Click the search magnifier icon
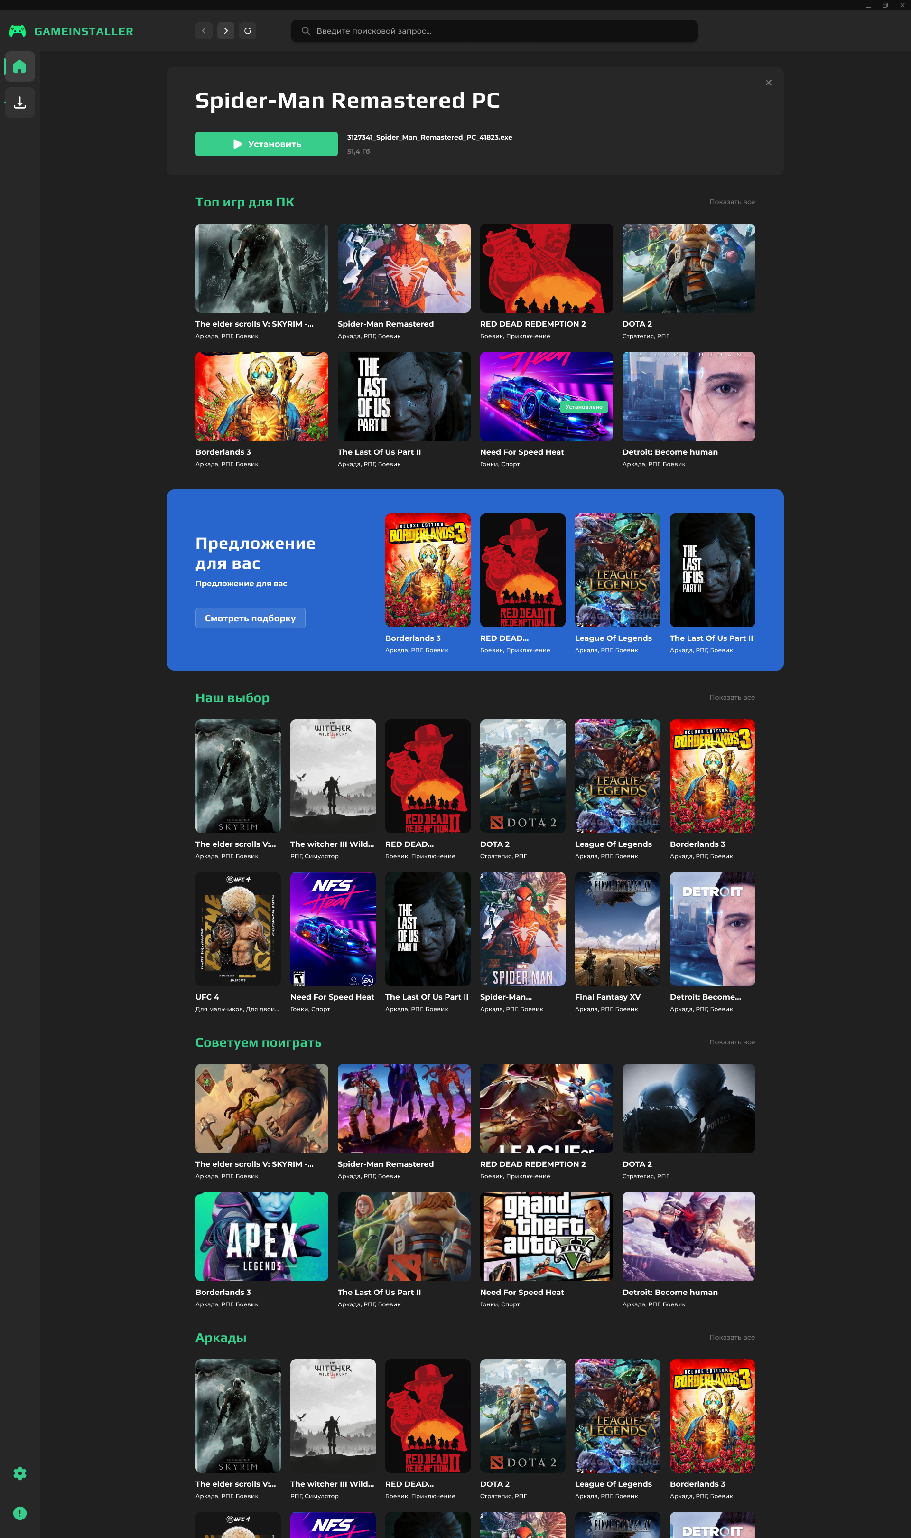 click(305, 31)
